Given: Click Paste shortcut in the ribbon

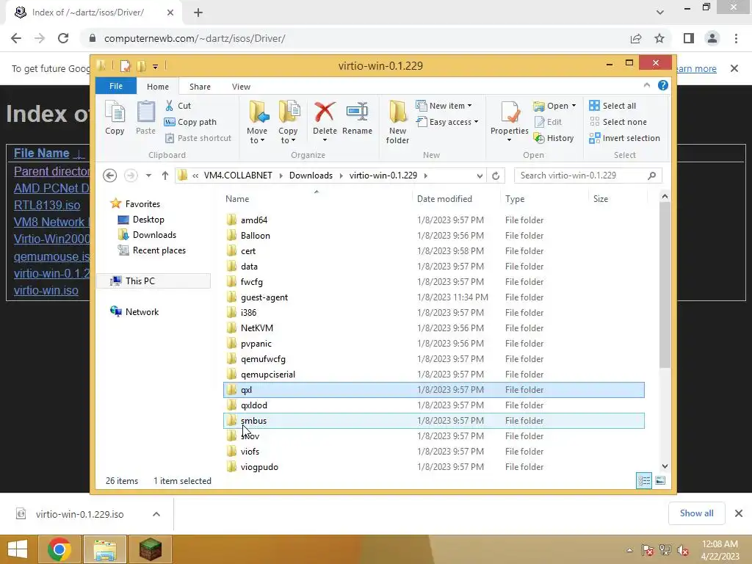Looking at the screenshot, I should pos(198,138).
